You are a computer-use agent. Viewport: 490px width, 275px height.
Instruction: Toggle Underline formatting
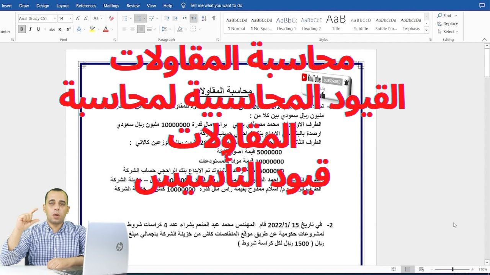tap(39, 29)
